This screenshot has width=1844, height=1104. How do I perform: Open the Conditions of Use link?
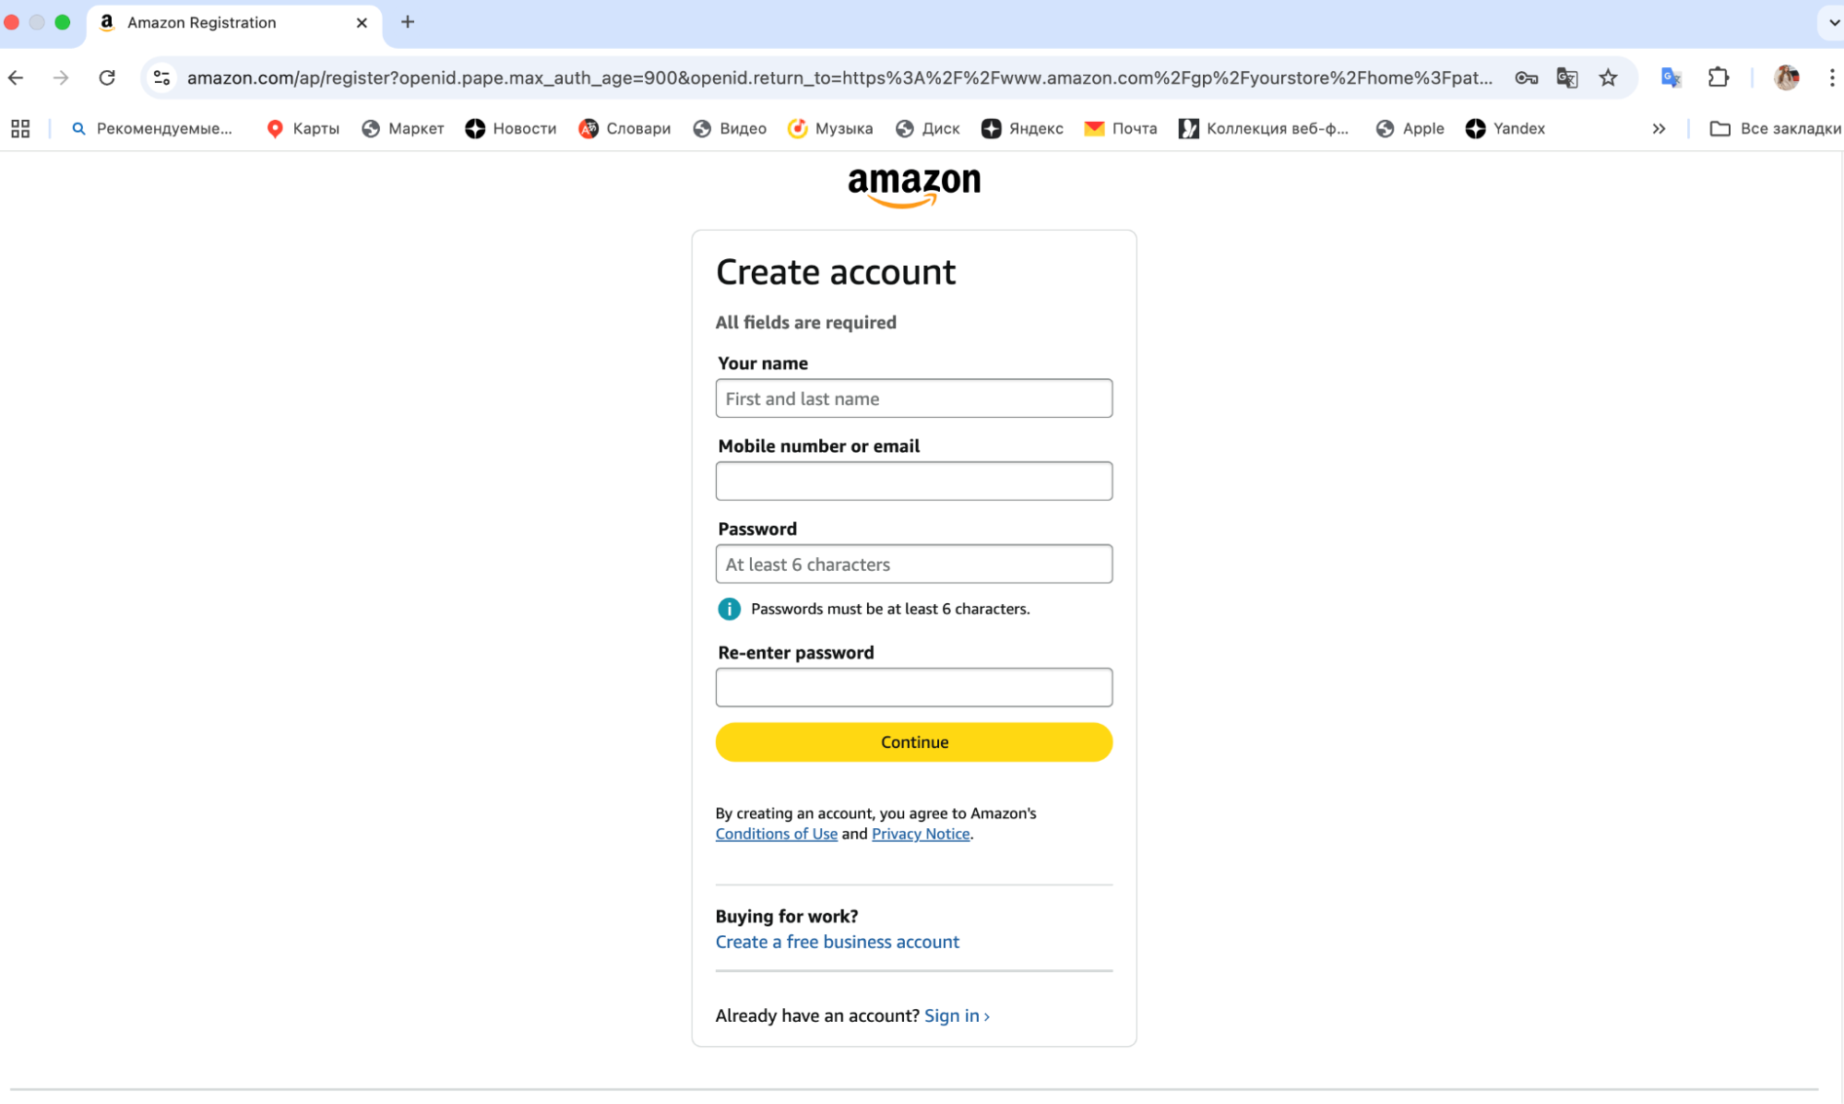coord(776,834)
